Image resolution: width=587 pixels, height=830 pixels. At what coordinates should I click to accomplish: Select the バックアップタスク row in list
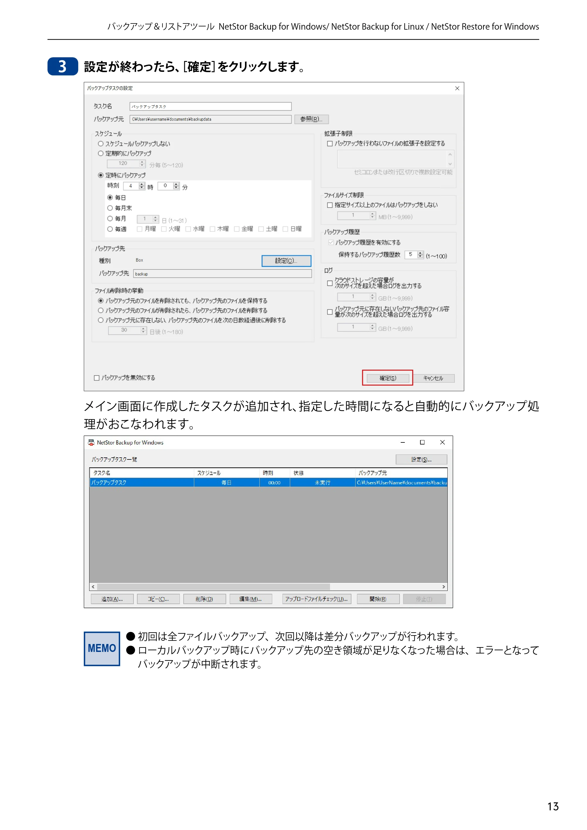click(268, 482)
